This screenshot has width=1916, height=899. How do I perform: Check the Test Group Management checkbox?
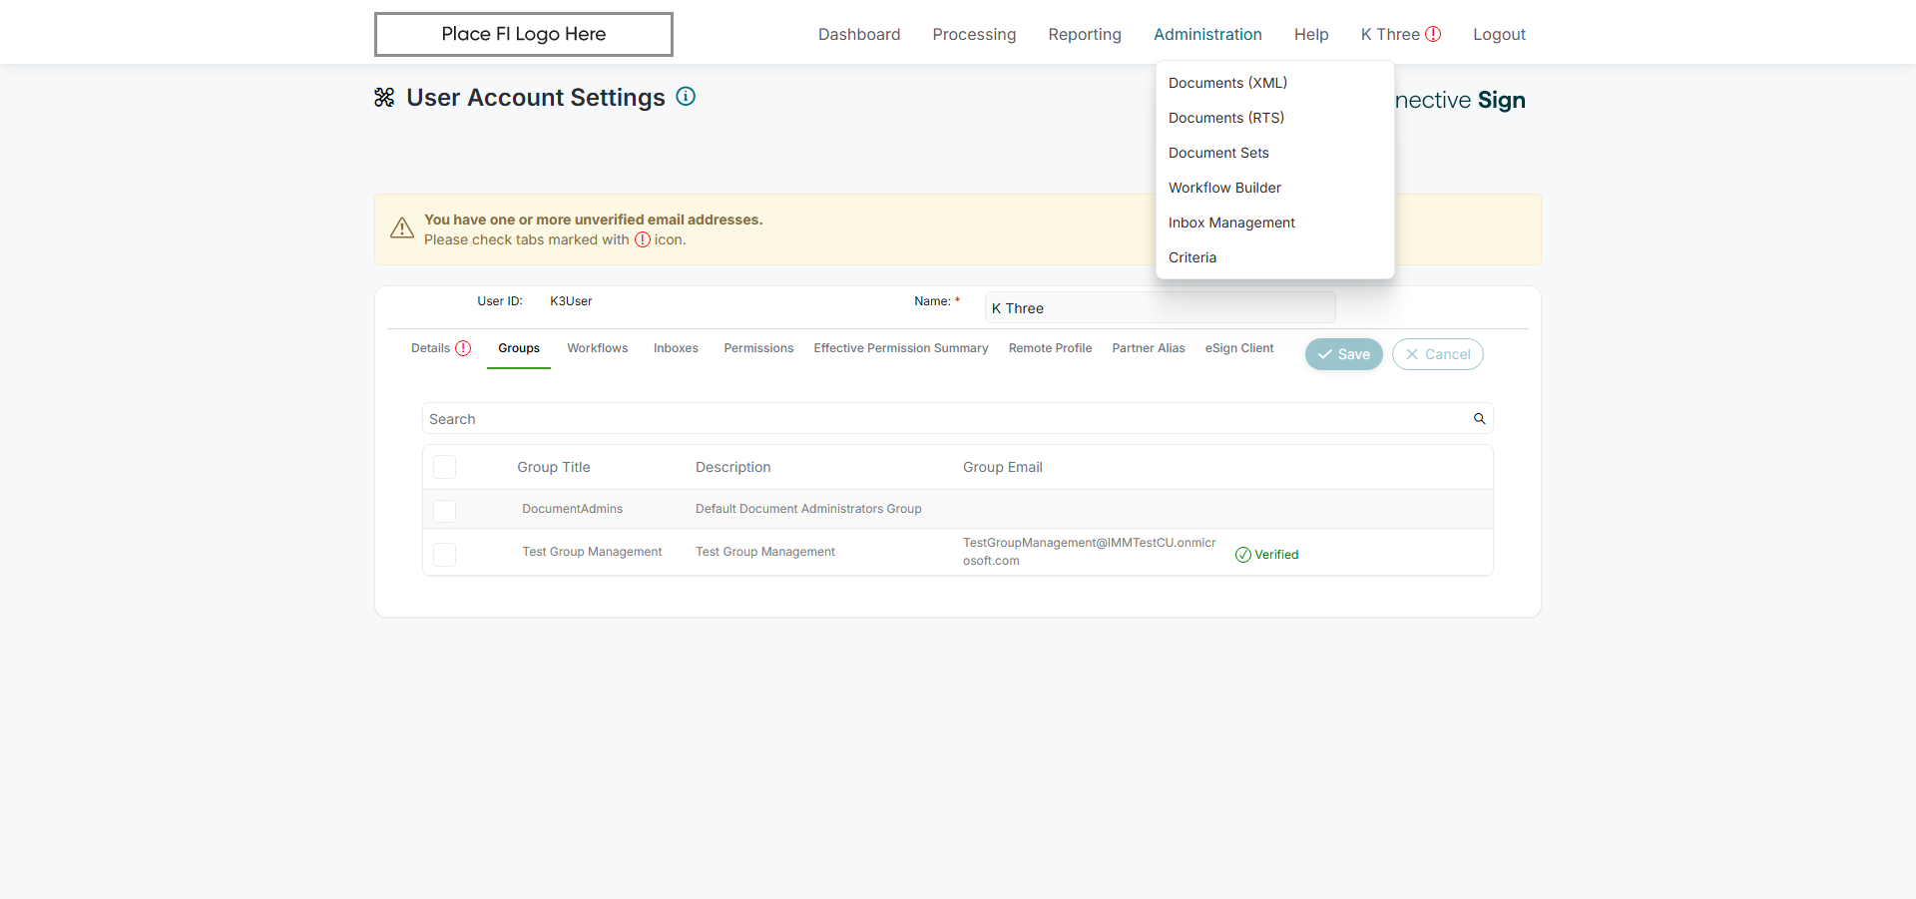point(445,554)
